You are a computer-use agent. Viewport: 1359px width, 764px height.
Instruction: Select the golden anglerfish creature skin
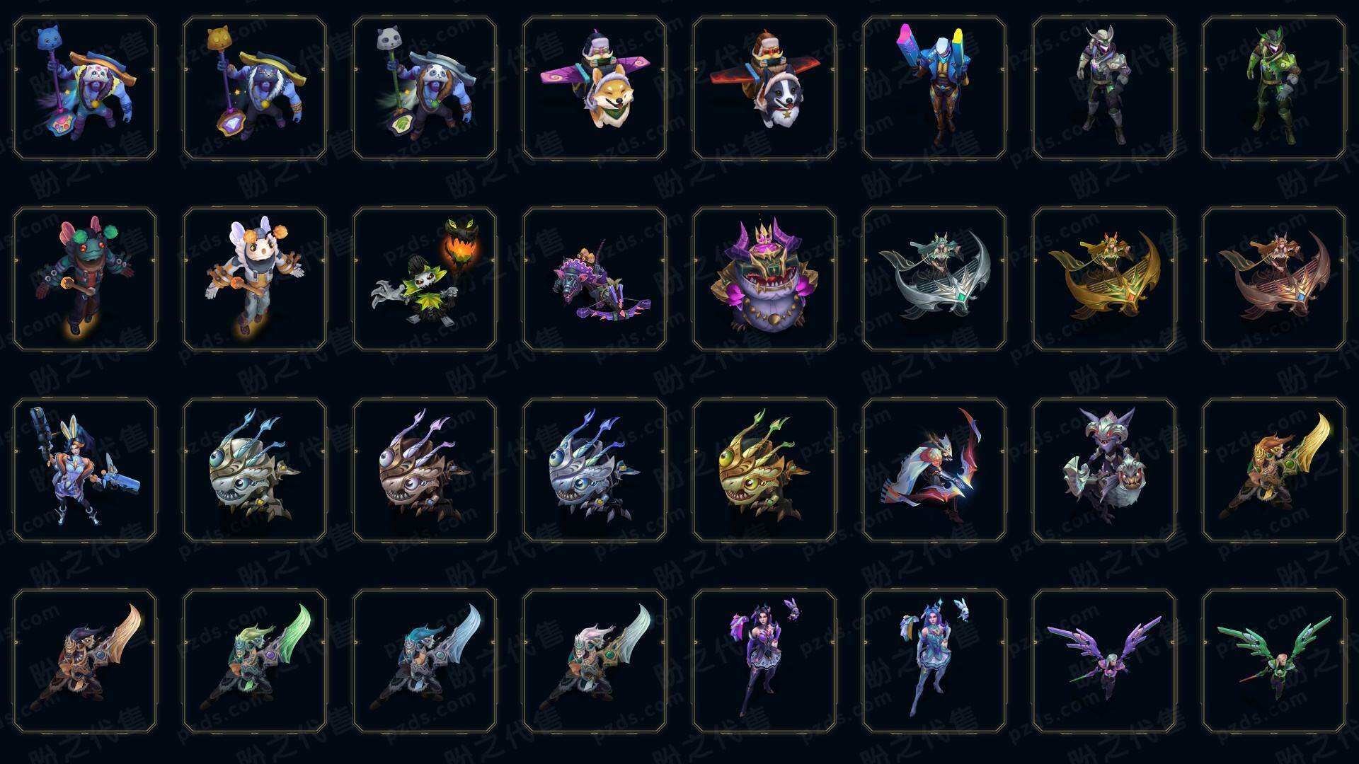(764, 470)
